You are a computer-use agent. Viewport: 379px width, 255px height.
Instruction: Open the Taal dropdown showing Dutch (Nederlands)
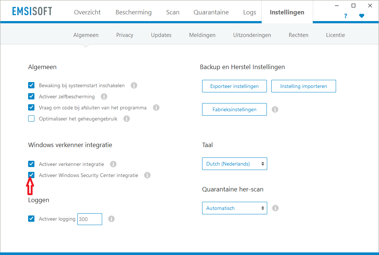[x=234, y=164]
